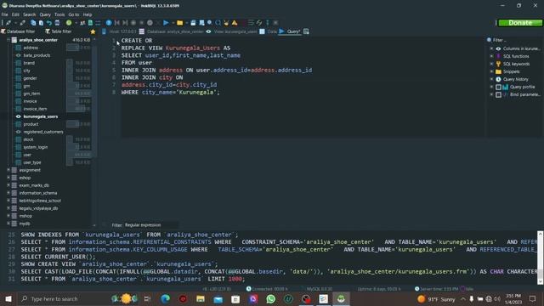Open the Go to menu
This screenshot has width=544, height=306.
(x=74, y=14)
